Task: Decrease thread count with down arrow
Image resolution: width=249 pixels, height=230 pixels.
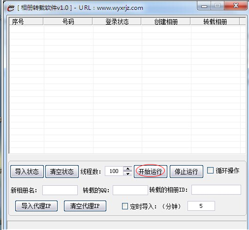Action: coord(127,173)
